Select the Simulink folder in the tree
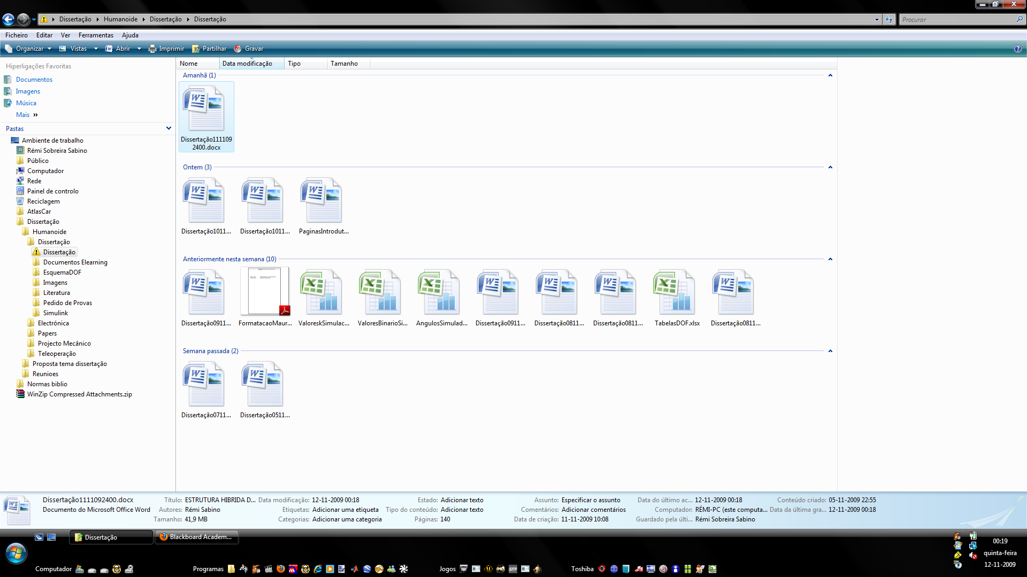The image size is (1027, 577). 56,313
